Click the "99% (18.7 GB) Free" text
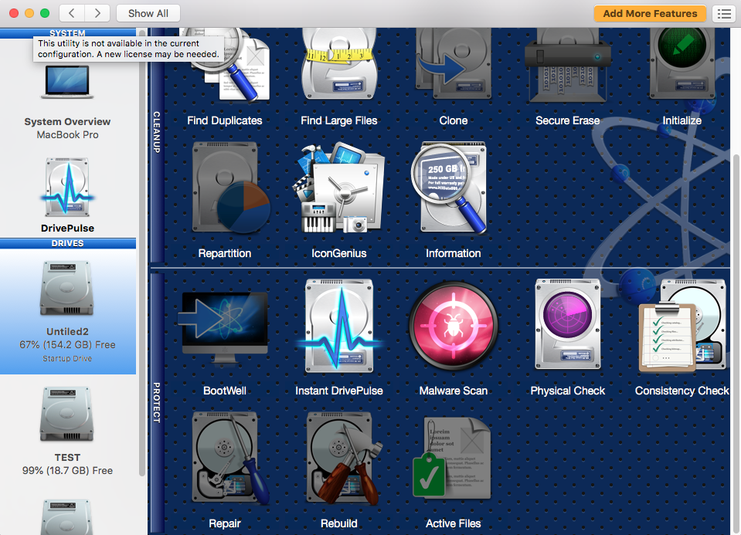 [67, 471]
